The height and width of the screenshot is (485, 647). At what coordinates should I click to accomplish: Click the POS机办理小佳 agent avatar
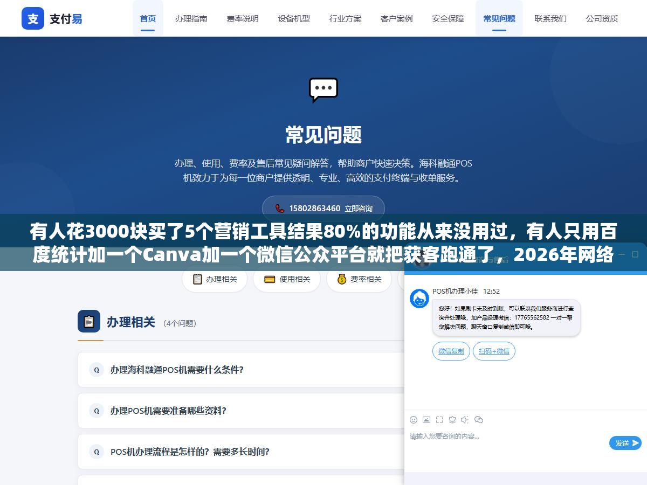[419, 299]
